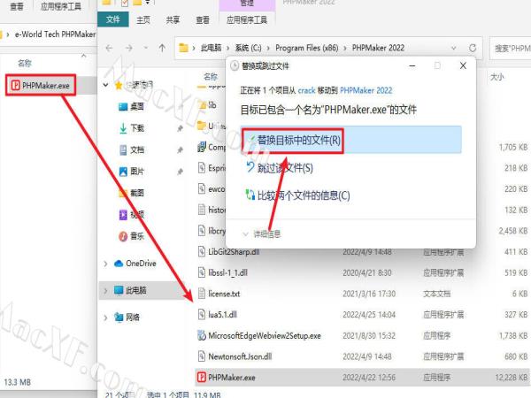Go back with the back arrow
This screenshot has width=531, height=398.
pyautogui.click(x=109, y=48)
